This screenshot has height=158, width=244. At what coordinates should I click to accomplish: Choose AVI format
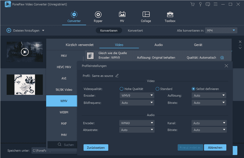64,78
